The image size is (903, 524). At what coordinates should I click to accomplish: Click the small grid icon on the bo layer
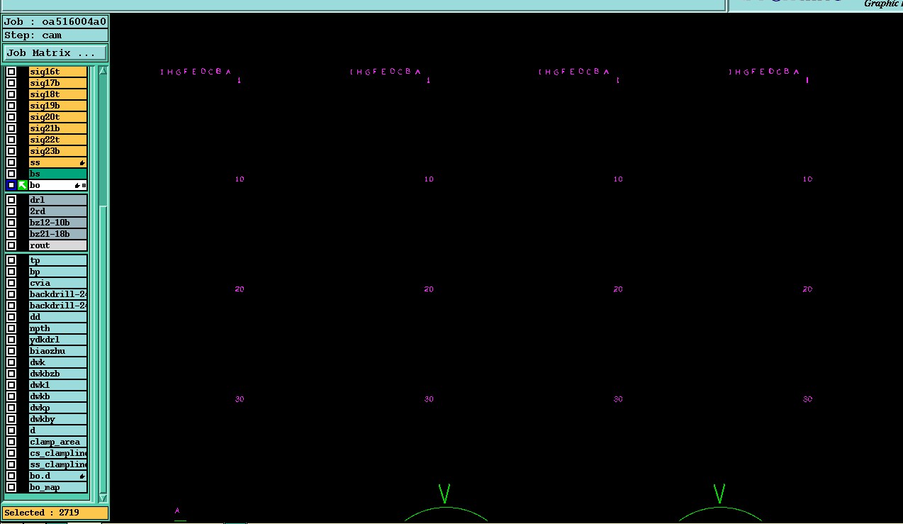click(x=84, y=186)
